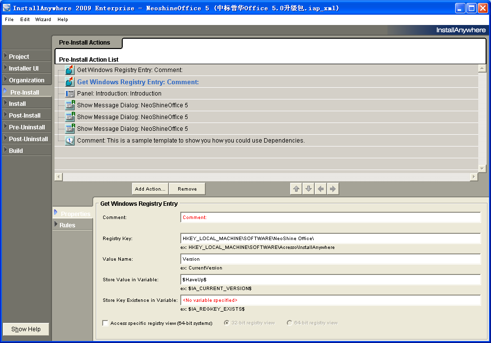
Task: Switch to the Rules tab
Action: pos(73,225)
